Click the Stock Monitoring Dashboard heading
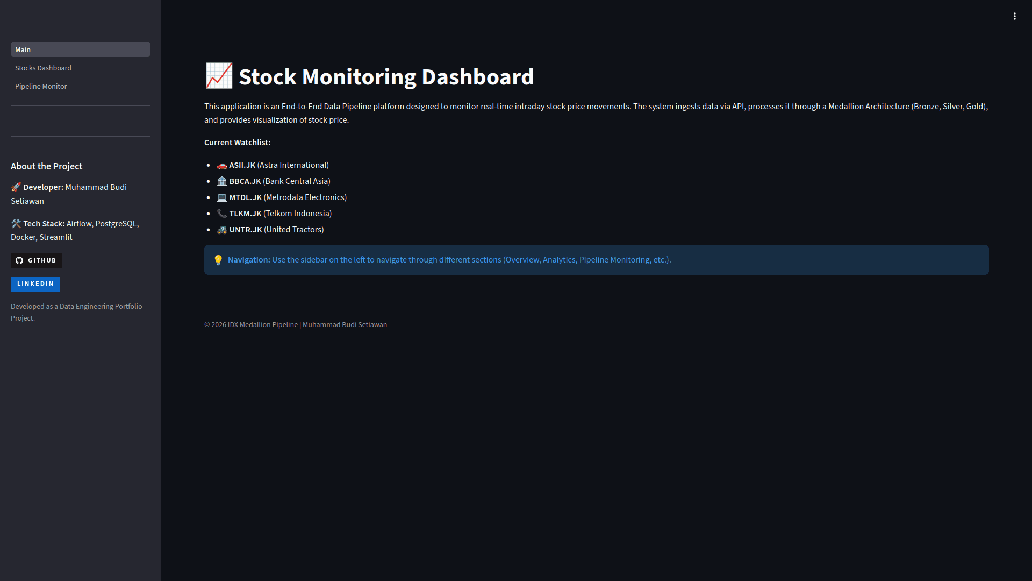1032x581 pixels. [386, 77]
